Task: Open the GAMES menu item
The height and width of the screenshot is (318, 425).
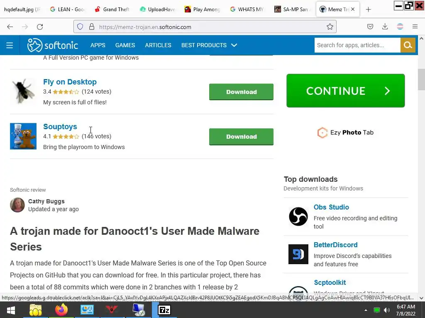Action: click(125, 45)
